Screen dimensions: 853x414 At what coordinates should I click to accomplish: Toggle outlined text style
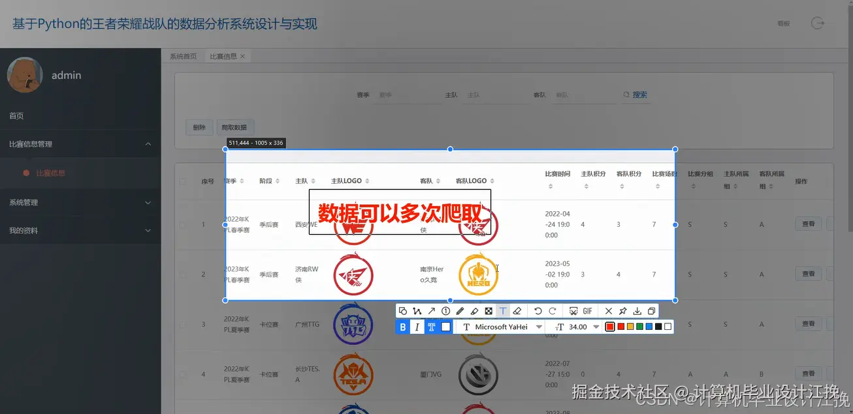(432, 327)
